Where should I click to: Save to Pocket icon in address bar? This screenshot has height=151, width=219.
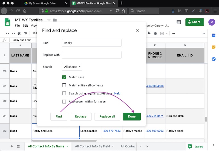(118, 11)
